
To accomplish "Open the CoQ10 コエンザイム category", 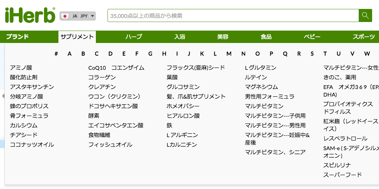I will click(x=116, y=68).
